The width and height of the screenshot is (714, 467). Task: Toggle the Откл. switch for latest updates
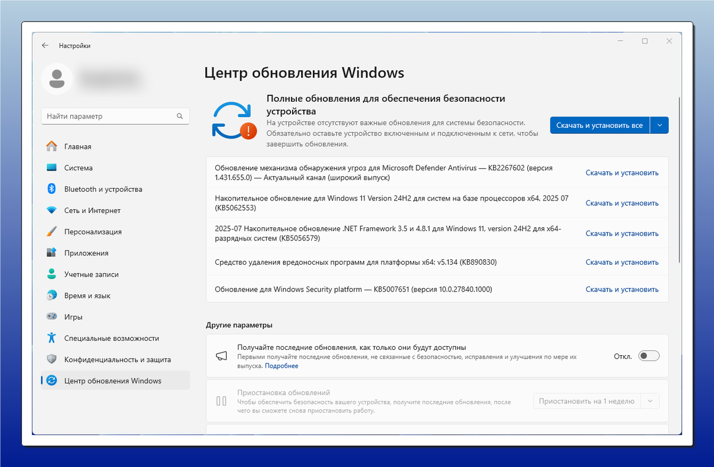tap(649, 356)
